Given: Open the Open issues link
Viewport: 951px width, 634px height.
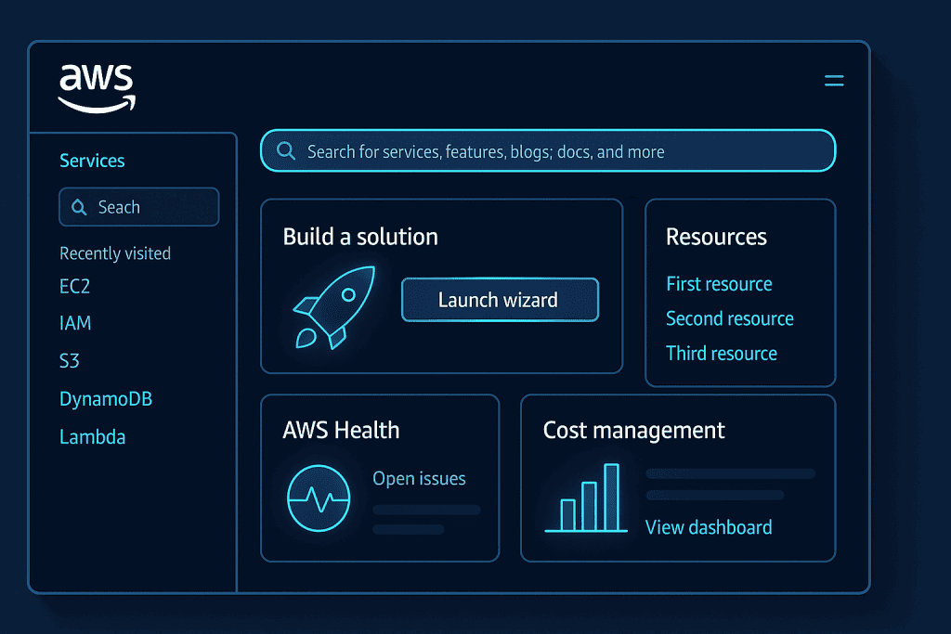Looking at the screenshot, I should [419, 478].
